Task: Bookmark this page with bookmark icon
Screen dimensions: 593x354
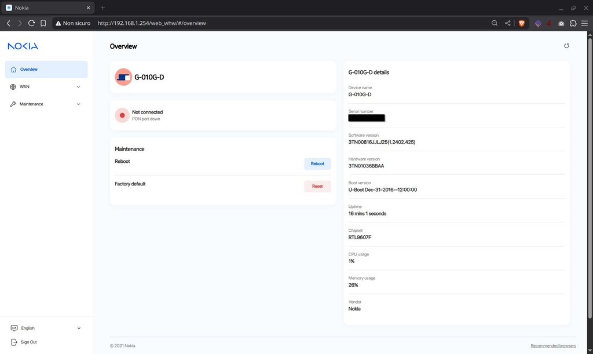Action: pyautogui.click(x=43, y=23)
